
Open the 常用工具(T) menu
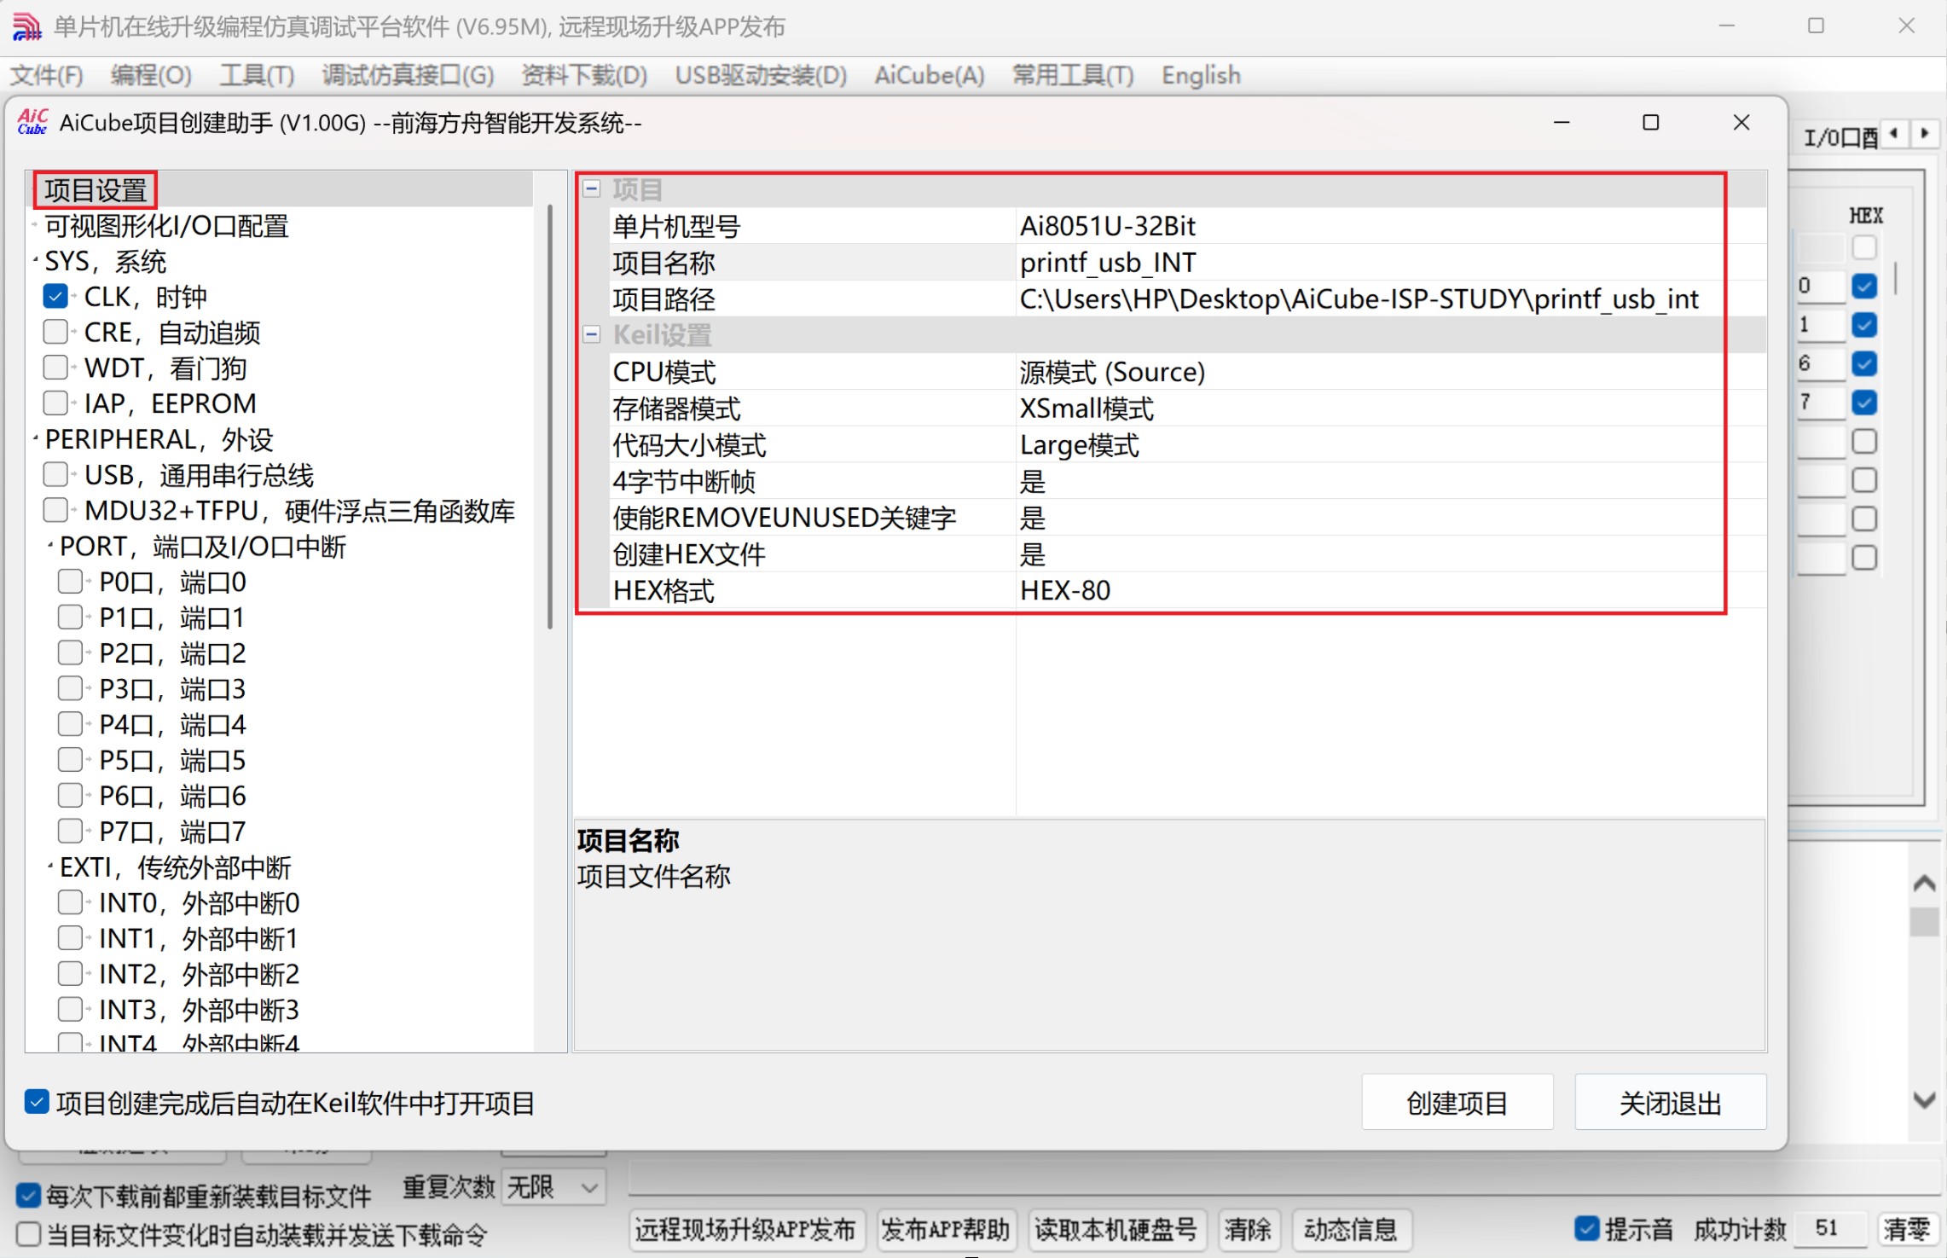pos(1072,75)
